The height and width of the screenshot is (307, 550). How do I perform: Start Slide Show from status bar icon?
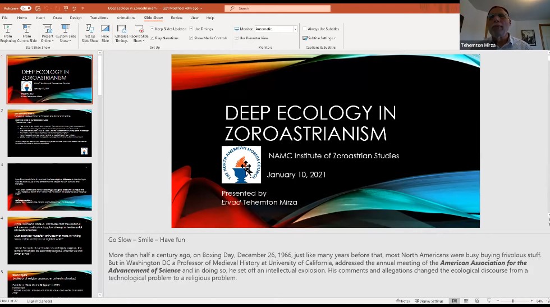click(x=489, y=301)
